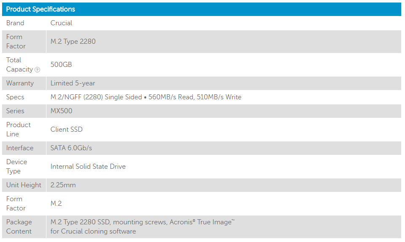405x242 pixels.
Task: Click the Series row label
Action: [x=15, y=111]
